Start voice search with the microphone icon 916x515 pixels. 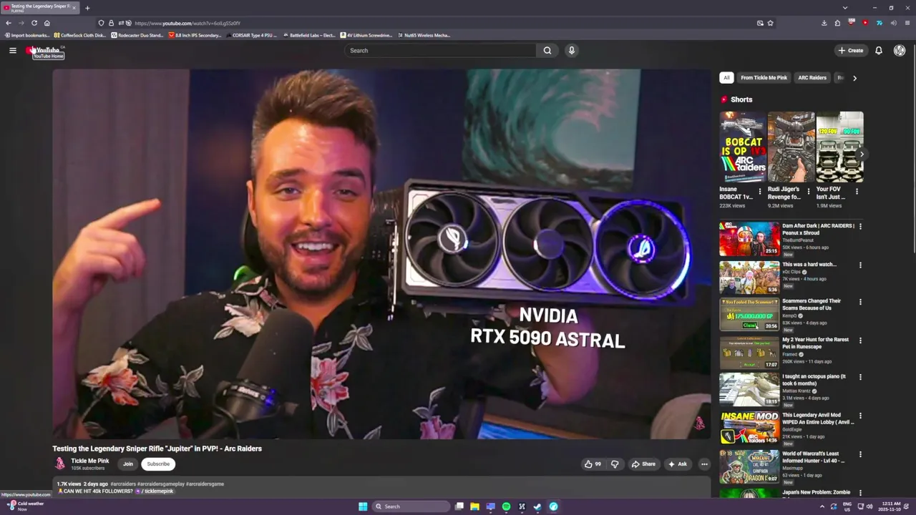(571, 50)
